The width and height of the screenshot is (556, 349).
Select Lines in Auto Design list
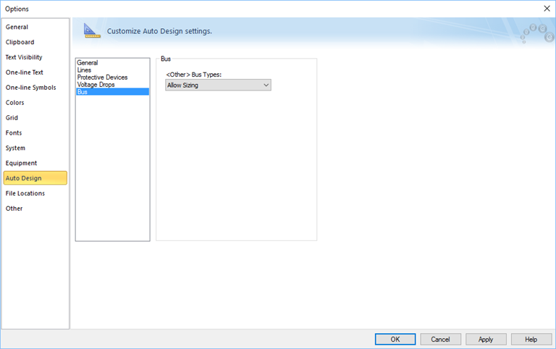[x=84, y=70]
